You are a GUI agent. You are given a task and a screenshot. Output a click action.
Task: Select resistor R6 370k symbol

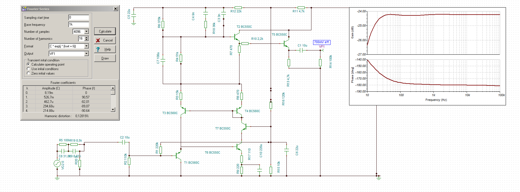[163, 24]
